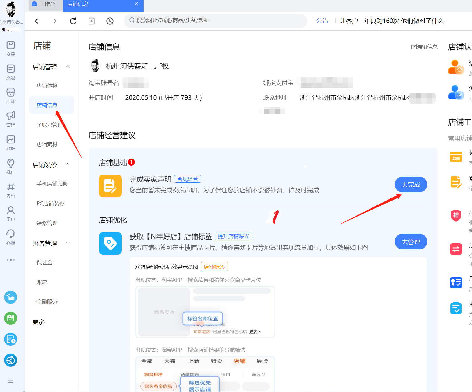Open the 用户 person section
The height and width of the screenshot is (392, 472).
[x=11, y=214]
